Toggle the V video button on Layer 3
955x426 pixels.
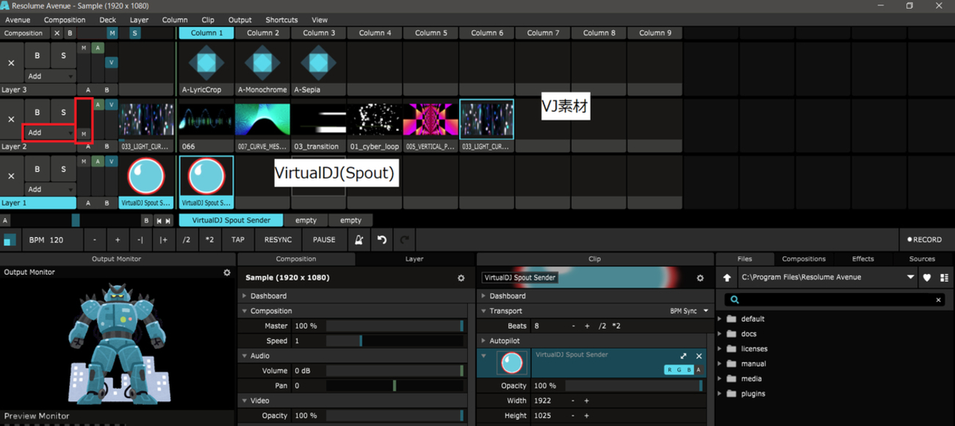point(112,62)
